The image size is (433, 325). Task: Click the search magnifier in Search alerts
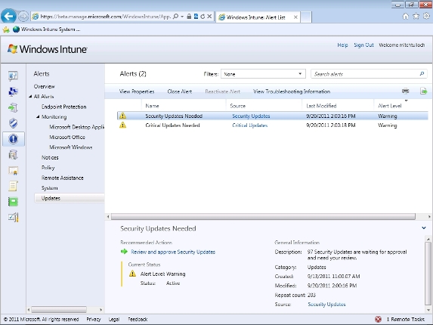(422, 74)
